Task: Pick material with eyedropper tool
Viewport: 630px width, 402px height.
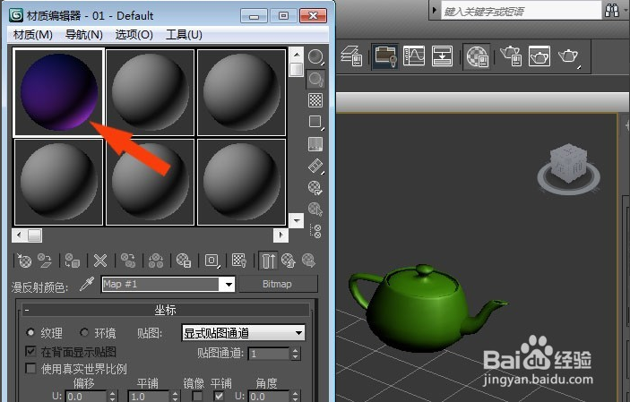Action: pyautogui.click(x=87, y=284)
